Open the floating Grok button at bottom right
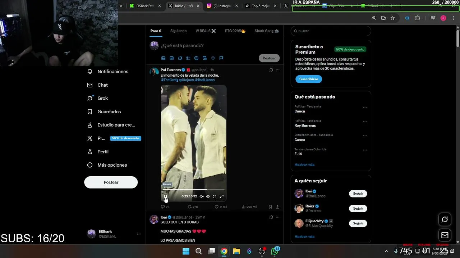 445,219
